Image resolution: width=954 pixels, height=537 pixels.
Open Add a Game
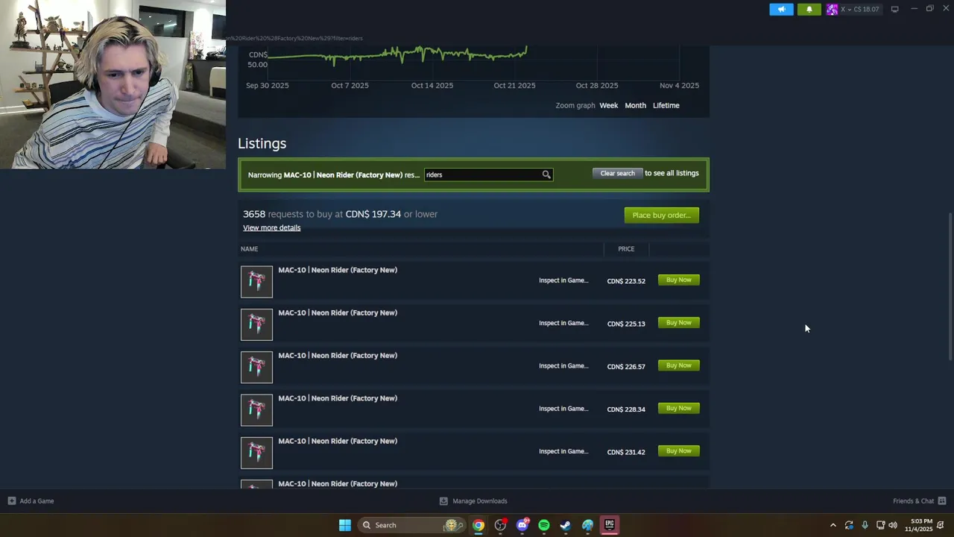(37, 501)
